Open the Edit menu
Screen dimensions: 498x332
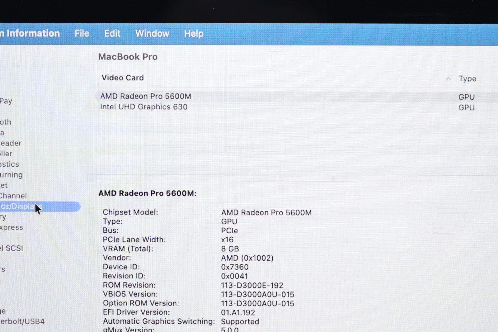(x=112, y=33)
